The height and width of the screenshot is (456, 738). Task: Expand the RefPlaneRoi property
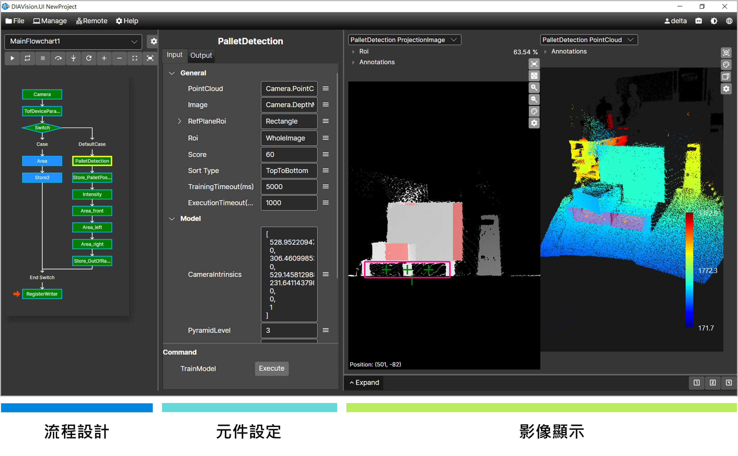click(x=179, y=121)
